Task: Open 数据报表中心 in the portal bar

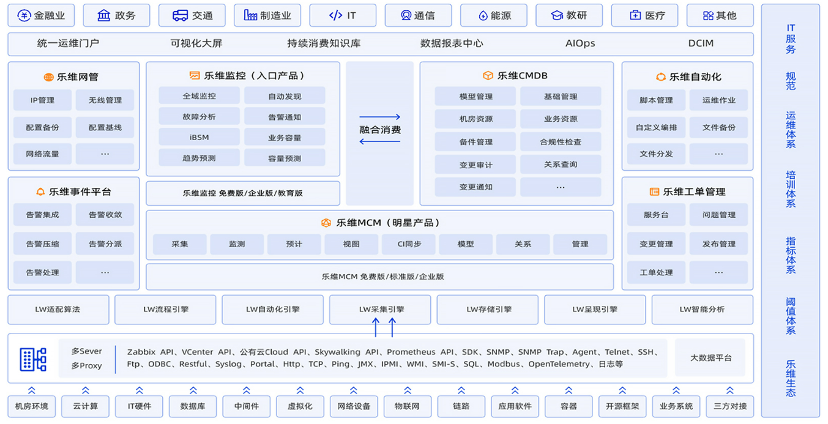Action: 452,43
